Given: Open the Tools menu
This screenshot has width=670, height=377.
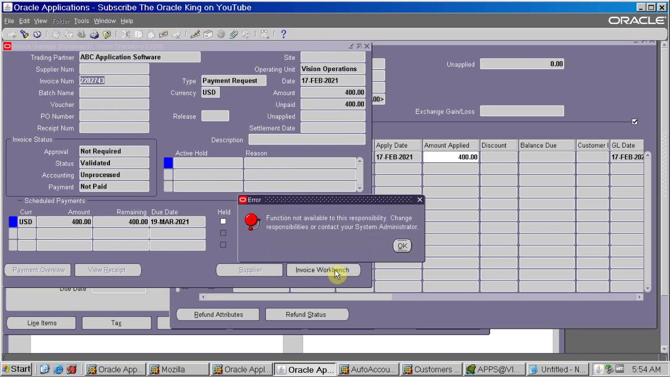Looking at the screenshot, I should (x=81, y=21).
